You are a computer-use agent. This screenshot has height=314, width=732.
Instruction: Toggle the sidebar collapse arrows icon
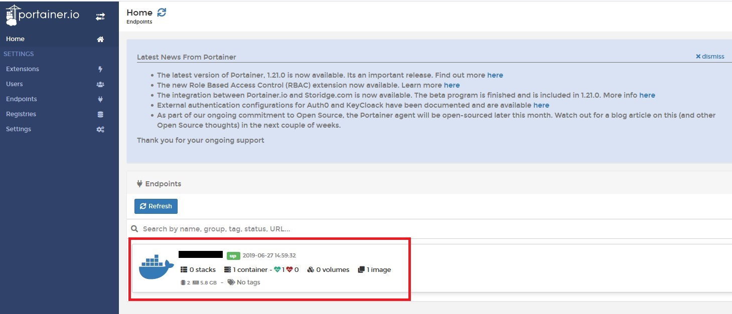pos(100,17)
